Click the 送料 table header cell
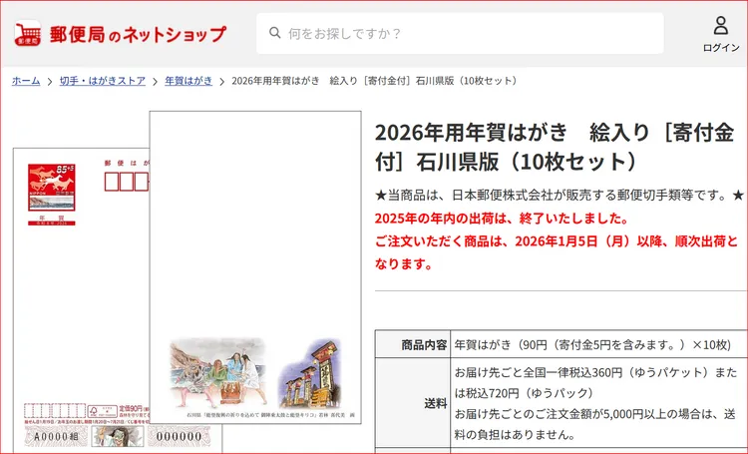Viewport: 748px width, 454px height. [413, 403]
